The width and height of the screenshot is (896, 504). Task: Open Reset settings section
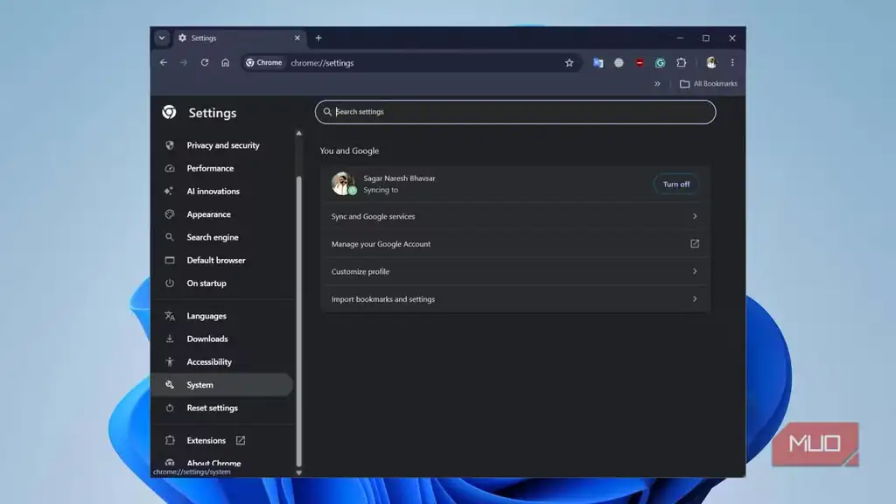[x=223, y=408]
